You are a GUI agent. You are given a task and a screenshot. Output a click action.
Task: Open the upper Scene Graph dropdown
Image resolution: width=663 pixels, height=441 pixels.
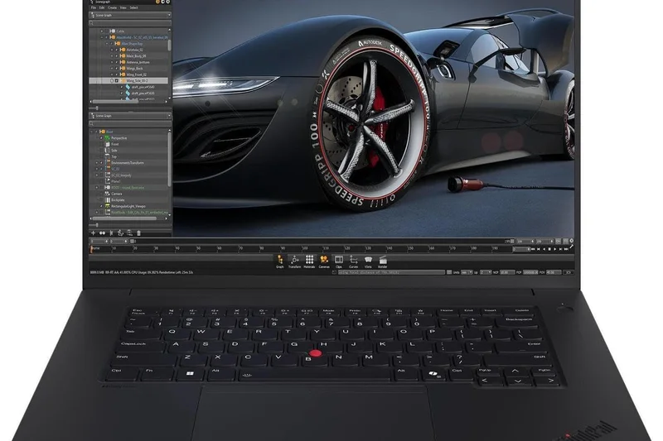(130, 15)
